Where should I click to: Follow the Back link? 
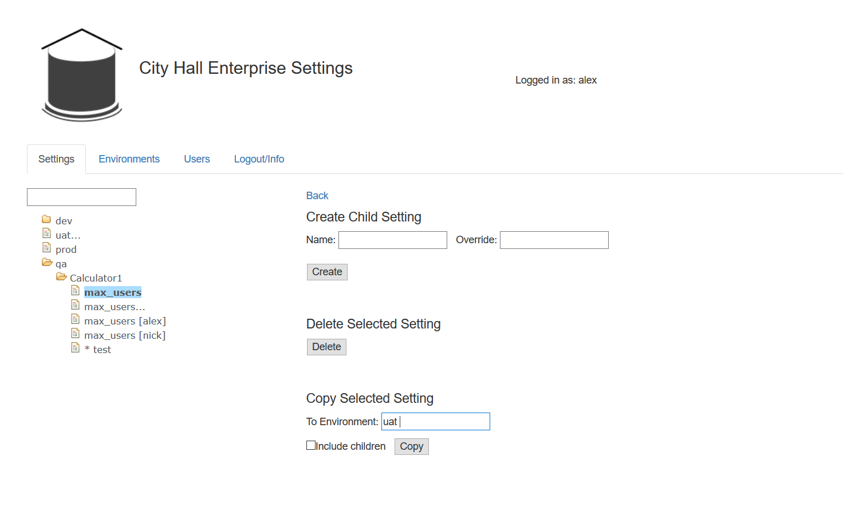pos(317,196)
